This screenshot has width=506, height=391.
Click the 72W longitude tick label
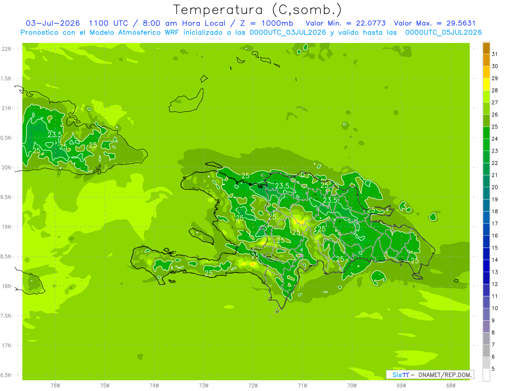(253, 385)
